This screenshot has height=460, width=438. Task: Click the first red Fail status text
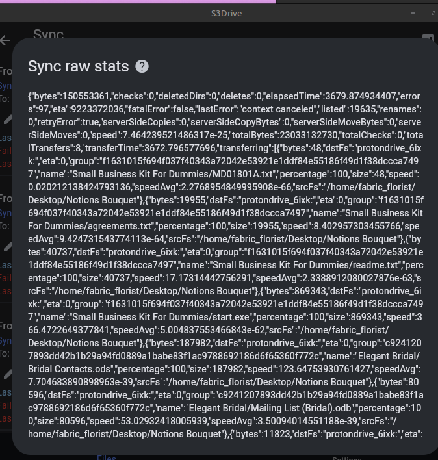(x=6, y=151)
